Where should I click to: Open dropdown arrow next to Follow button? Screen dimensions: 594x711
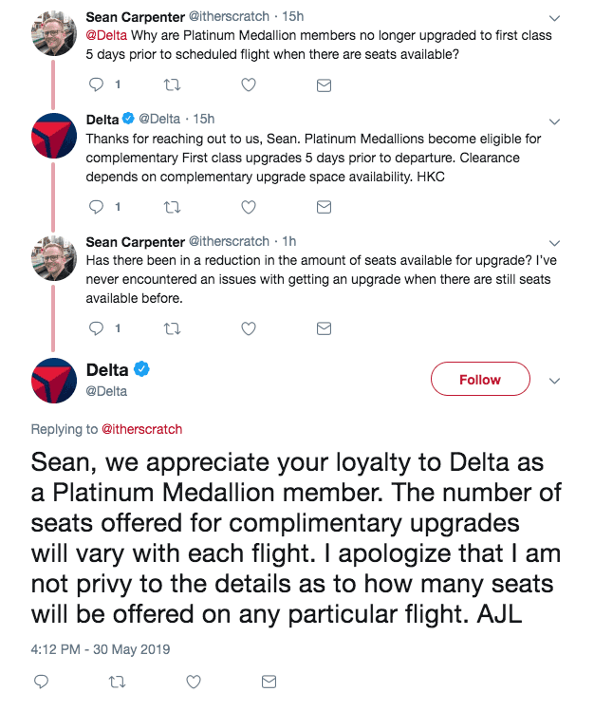[x=555, y=380]
